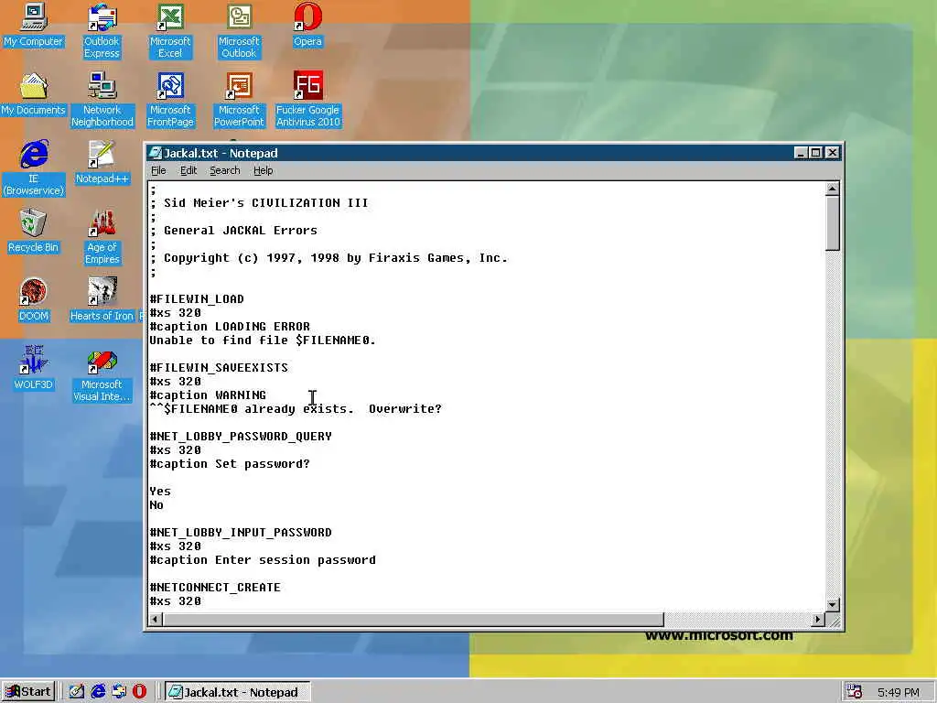Click the line '; General JACKAL Errors'
The height and width of the screenshot is (703, 937).
coord(233,230)
